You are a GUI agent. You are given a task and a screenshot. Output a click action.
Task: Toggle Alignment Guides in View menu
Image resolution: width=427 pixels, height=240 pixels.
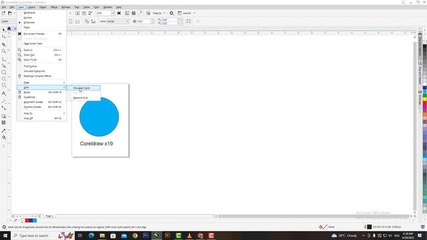point(41,102)
